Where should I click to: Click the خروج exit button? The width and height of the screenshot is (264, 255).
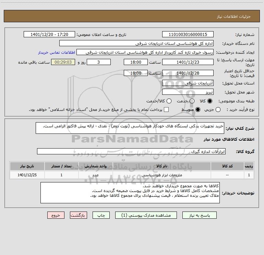click(x=56, y=215)
